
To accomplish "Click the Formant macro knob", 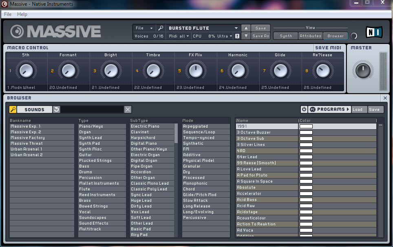I will pyautogui.click(x=68, y=71).
